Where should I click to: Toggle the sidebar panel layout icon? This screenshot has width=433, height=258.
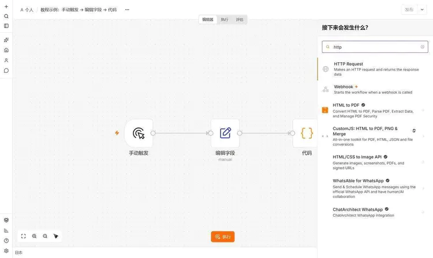pyautogui.click(x=6, y=26)
